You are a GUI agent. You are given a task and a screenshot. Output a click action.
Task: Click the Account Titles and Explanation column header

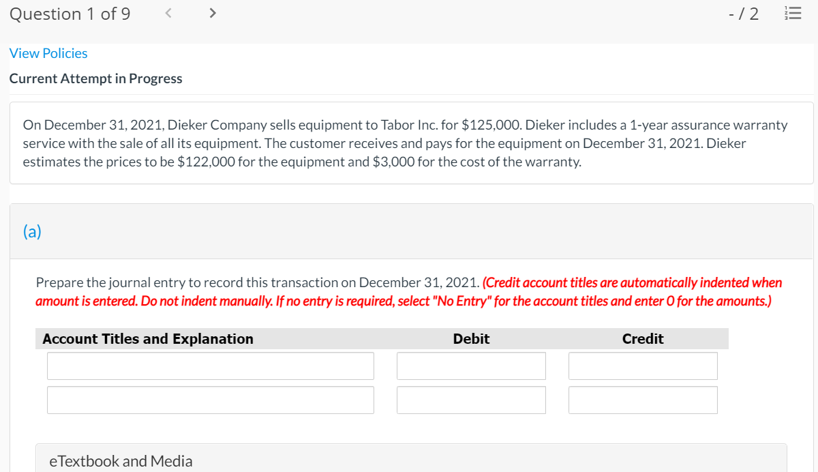click(148, 338)
